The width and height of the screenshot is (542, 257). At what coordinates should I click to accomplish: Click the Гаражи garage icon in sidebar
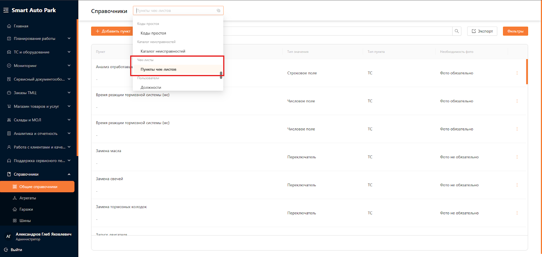coord(15,209)
